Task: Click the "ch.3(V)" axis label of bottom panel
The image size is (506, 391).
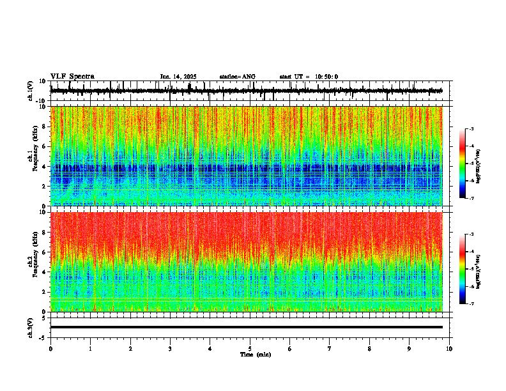Action: 31,328
